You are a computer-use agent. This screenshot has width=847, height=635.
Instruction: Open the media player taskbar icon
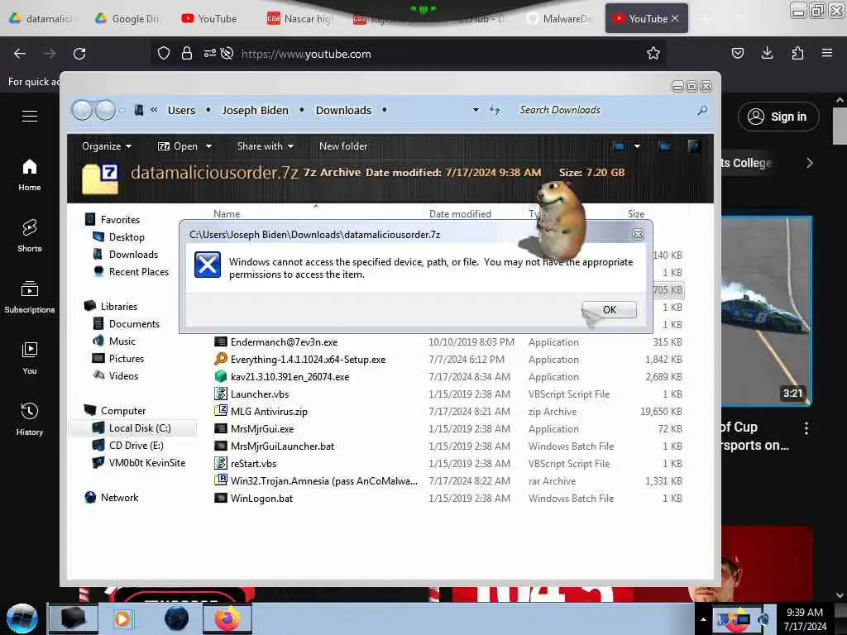122,618
